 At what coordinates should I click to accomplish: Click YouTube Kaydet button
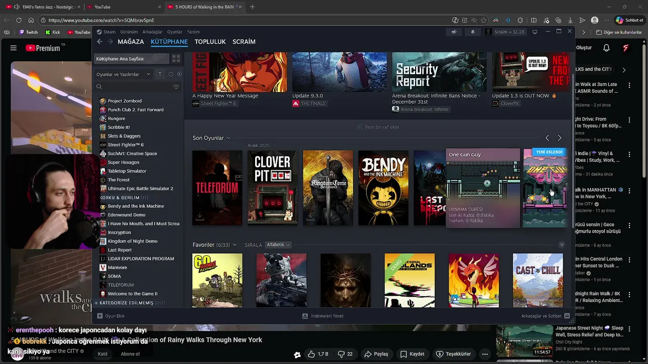coord(412,354)
